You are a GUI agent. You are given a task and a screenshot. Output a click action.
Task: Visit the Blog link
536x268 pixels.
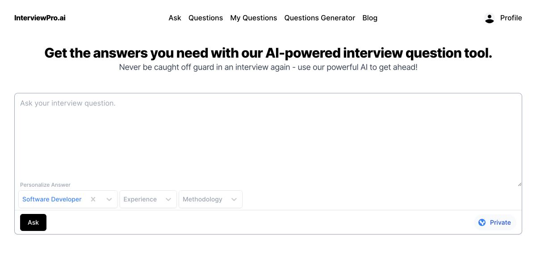[x=370, y=18]
